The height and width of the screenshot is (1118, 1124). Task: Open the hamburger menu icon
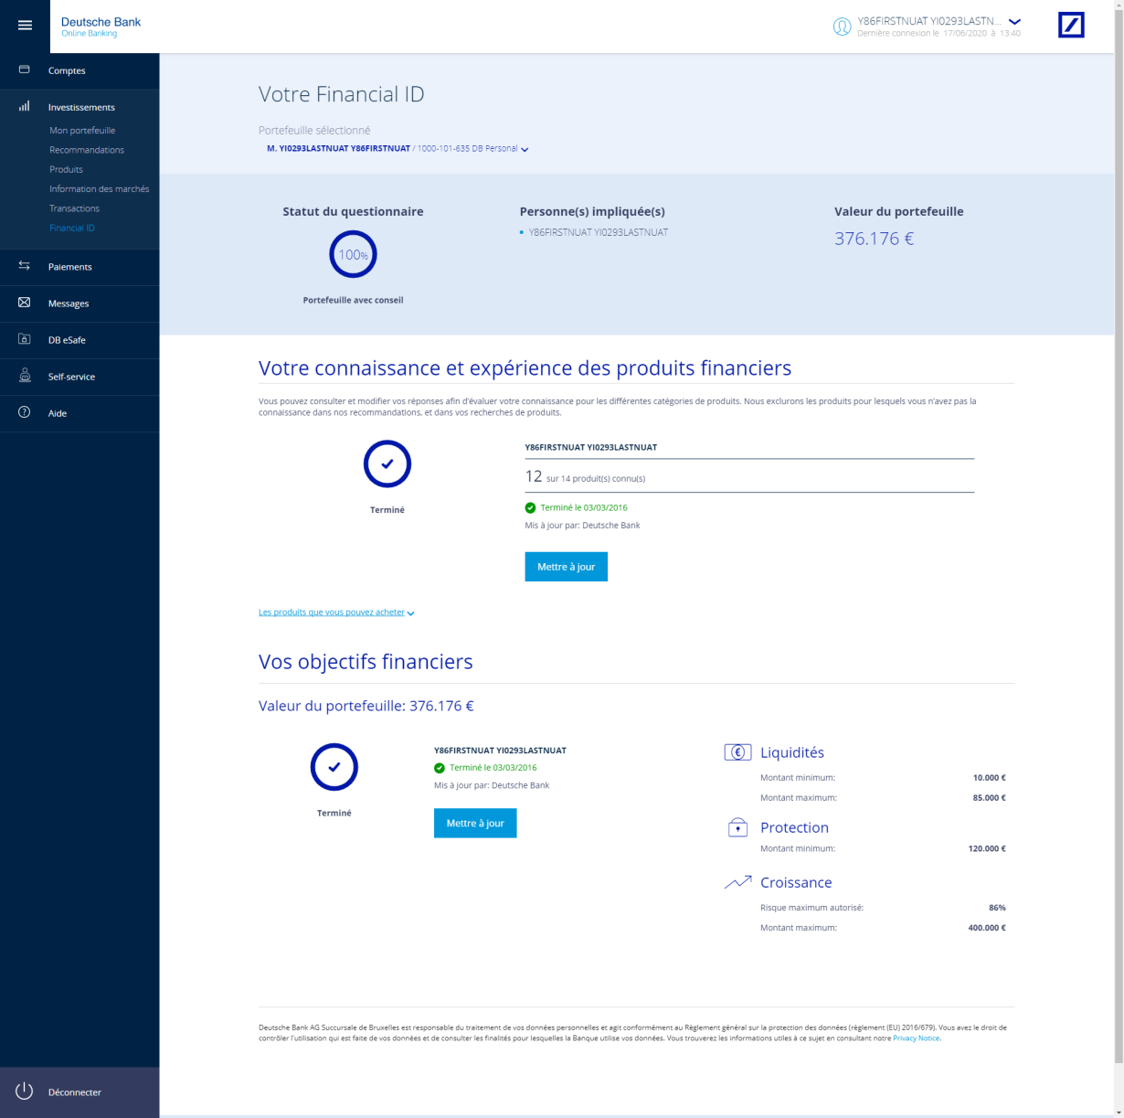tap(25, 26)
